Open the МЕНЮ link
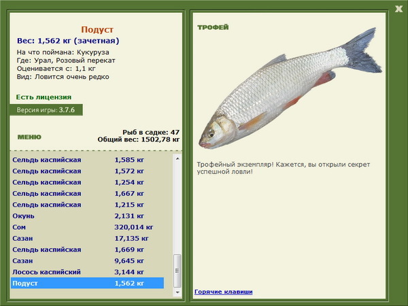The height and width of the screenshot is (306, 408). [x=29, y=137]
